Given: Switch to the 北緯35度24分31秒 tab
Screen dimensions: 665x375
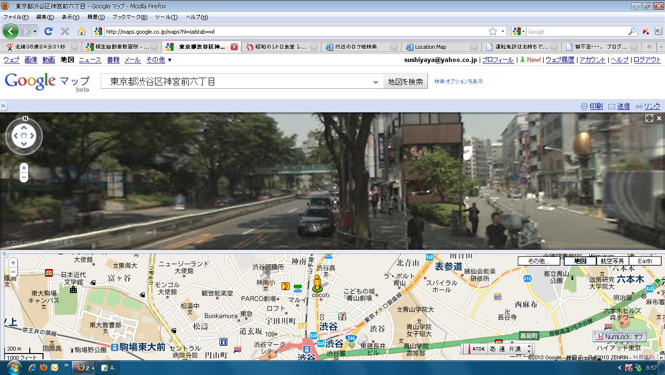Looking at the screenshot, I should click(41, 47).
